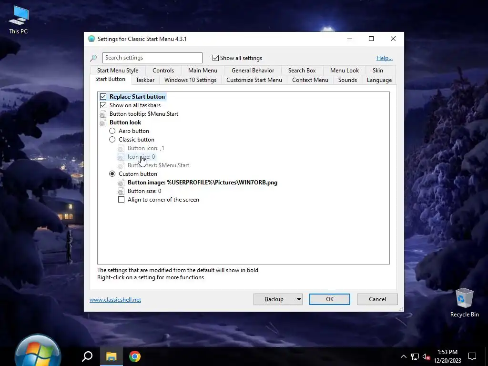Viewport: 488px width, 366px height.
Task: Visit www.classicshell.net link
Action: [115, 300]
